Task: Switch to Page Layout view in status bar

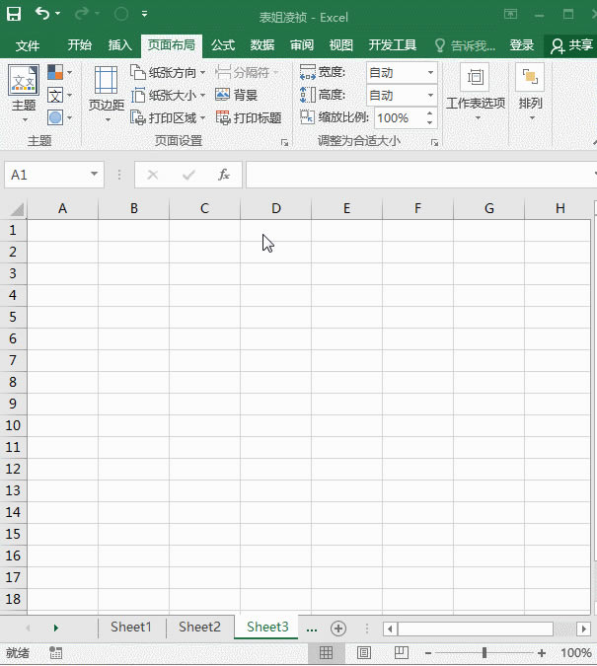Action: pyautogui.click(x=363, y=653)
